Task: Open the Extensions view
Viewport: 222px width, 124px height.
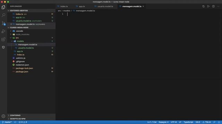Action: point(3,39)
